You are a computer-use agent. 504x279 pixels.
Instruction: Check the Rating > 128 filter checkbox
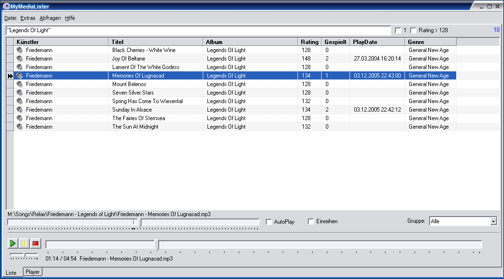414,30
